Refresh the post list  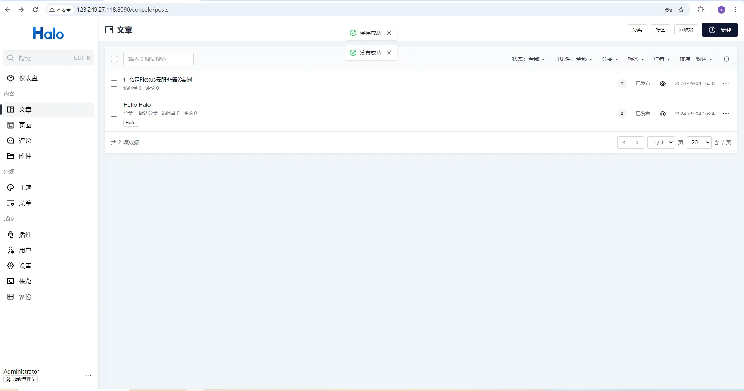[727, 59]
